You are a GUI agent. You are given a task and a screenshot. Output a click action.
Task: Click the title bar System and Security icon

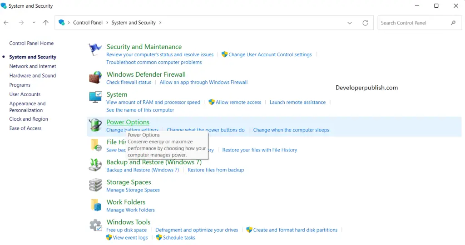[4, 5]
